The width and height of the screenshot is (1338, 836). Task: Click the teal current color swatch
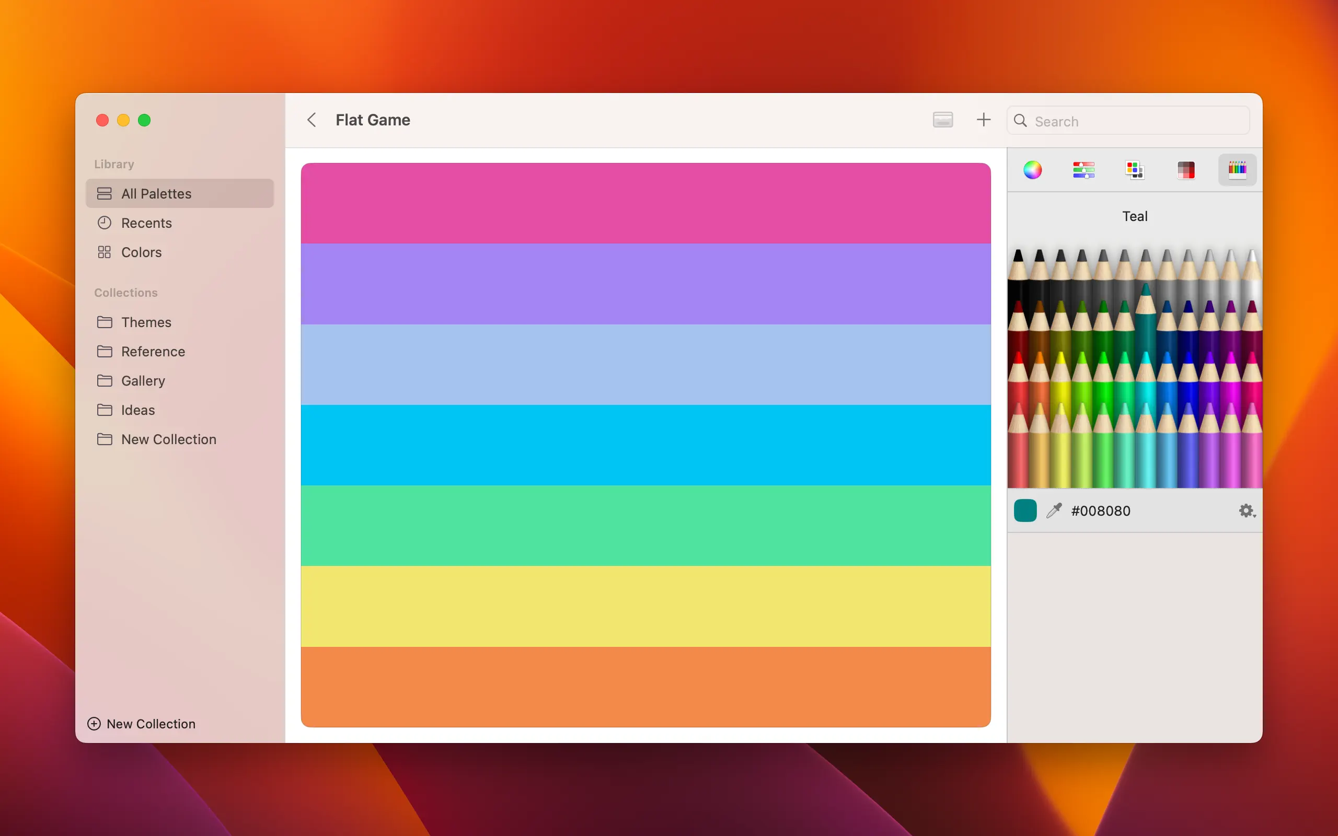pos(1025,510)
